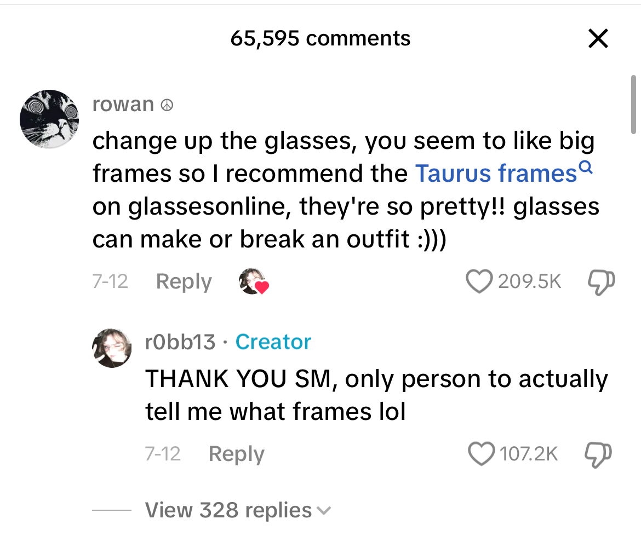Click the peace symbol beside rowan
Image resolution: width=641 pixels, height=542 pixels.
coord(167,105)
